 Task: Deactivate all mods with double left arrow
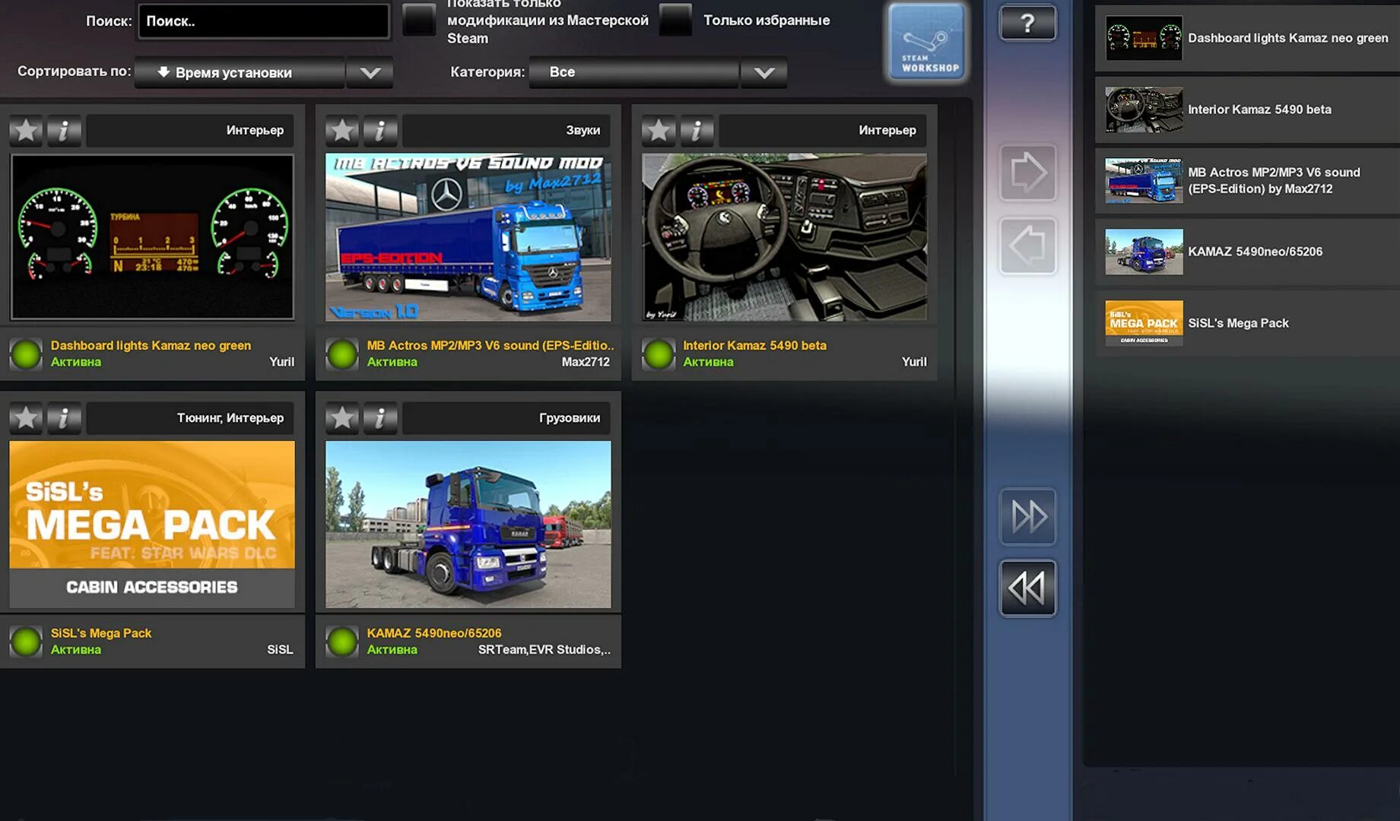(x=1027, y=588)
